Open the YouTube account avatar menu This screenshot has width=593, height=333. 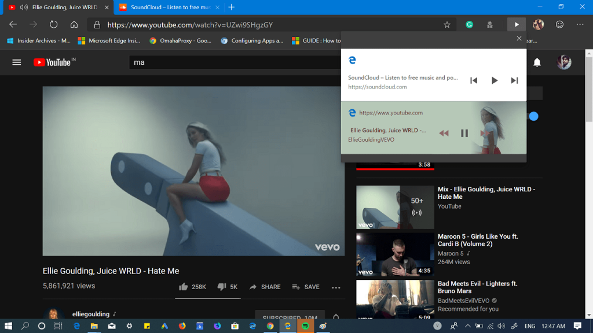point(564,62)
